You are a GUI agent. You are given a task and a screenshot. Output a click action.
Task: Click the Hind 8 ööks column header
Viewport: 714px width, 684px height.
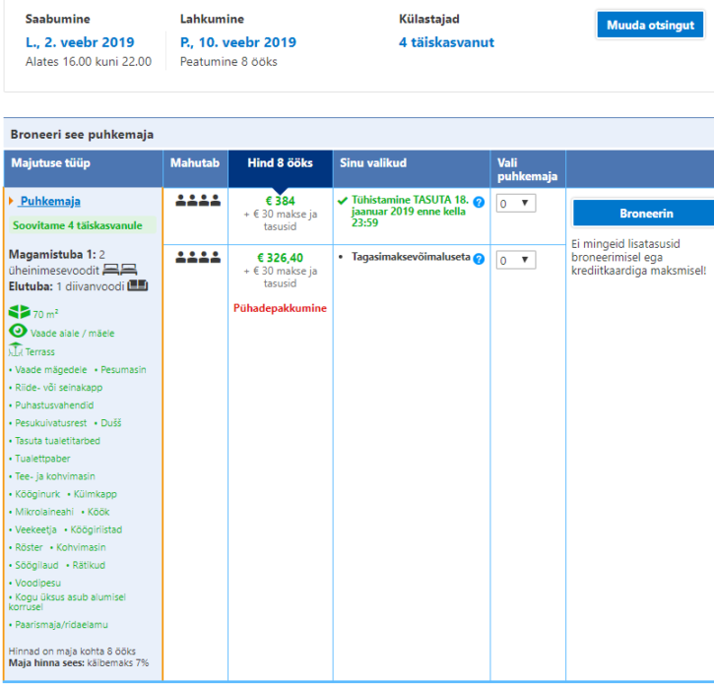pos(280,162)
